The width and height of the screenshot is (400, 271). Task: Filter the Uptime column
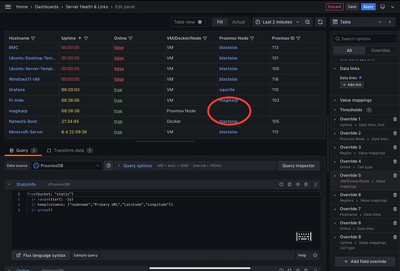[86, 38]
